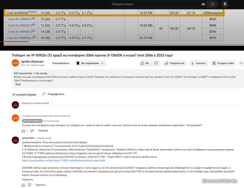Click the $979 price cell in the table
Viewport: 244px width, 188px height.
point(213,38)
